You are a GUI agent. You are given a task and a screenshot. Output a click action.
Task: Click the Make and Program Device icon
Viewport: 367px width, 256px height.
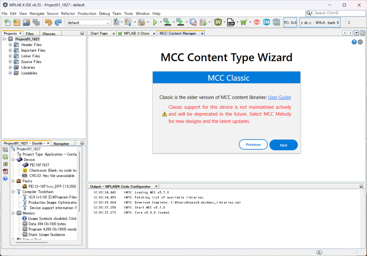pos(167,22)
